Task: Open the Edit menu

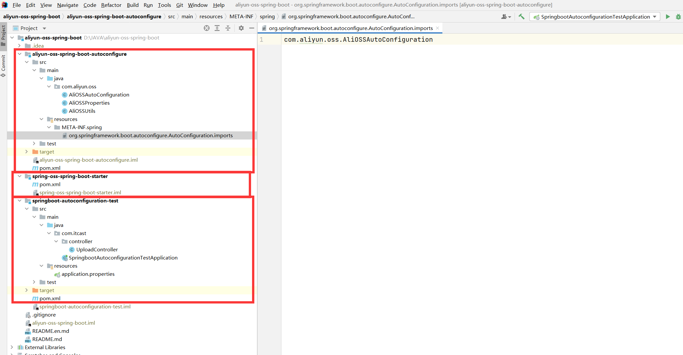Action: click(30, 5)
